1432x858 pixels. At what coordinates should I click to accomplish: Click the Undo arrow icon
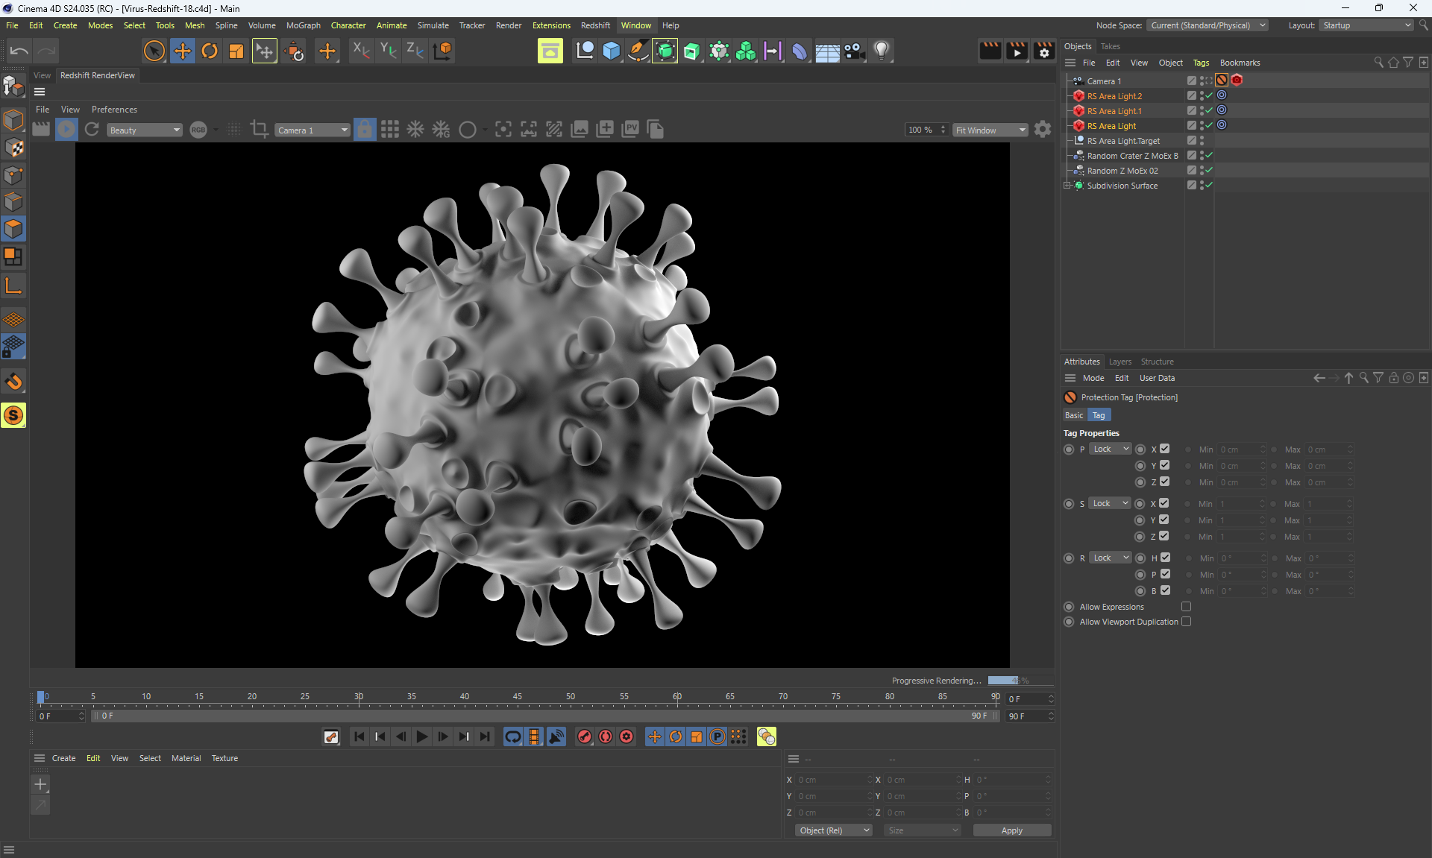pyautogui.click(x=19, y=51)
